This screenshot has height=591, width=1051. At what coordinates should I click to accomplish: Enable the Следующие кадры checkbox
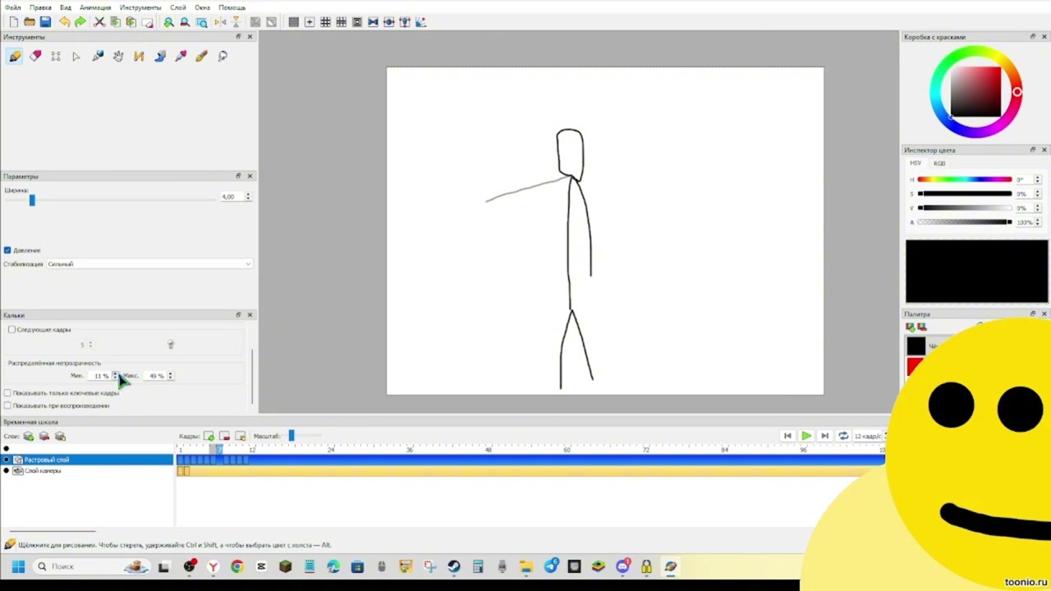tap(11, 329)
